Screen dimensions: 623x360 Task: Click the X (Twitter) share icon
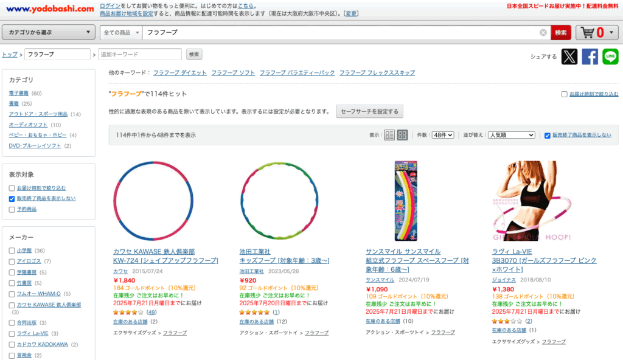(x=569, y=57)
